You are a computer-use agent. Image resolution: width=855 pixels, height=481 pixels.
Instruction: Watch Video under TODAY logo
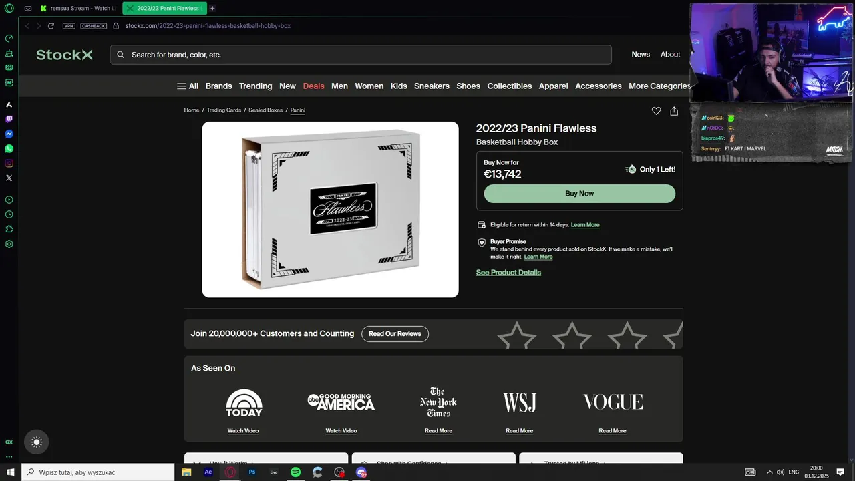click(243, 431)
